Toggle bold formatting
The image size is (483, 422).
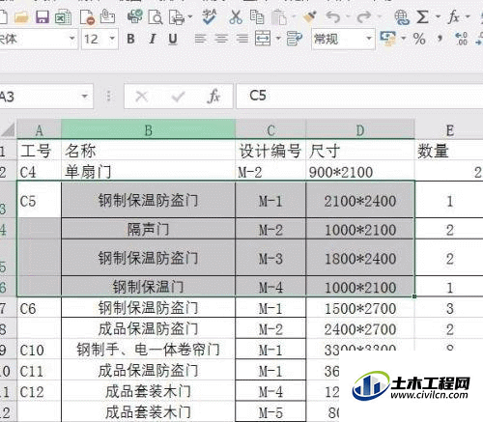coord(130,40)
